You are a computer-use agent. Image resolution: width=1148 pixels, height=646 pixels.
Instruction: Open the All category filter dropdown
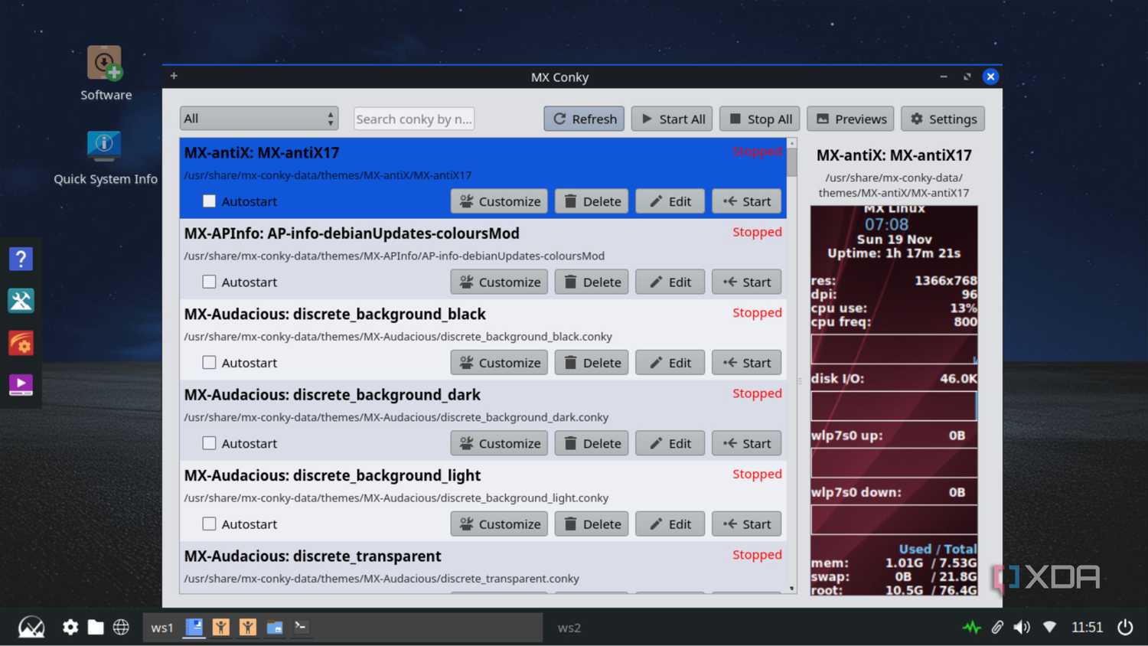tap(259, 119)
